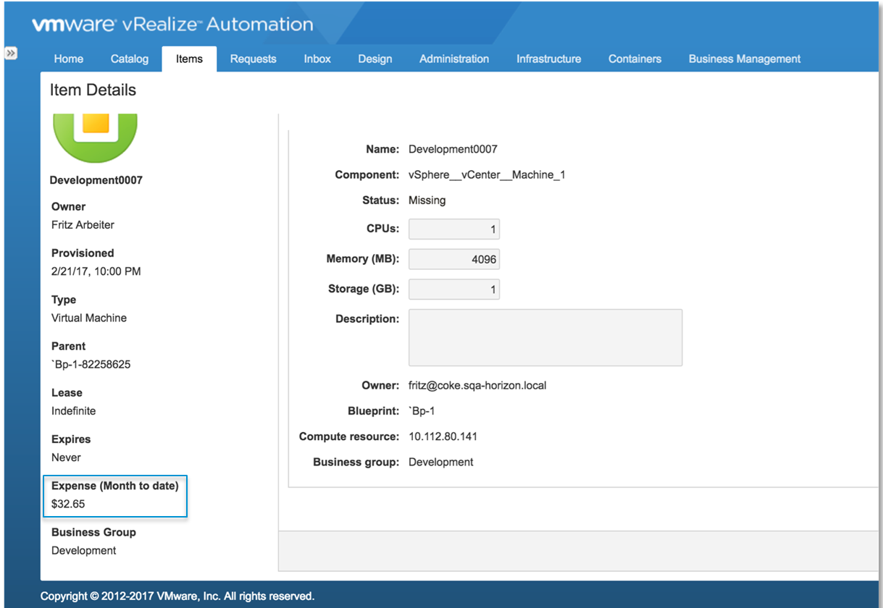Open the Infrastructure section

548,59
